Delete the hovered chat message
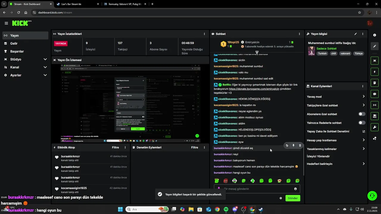The image size is (381, 214). click(300, 146)
